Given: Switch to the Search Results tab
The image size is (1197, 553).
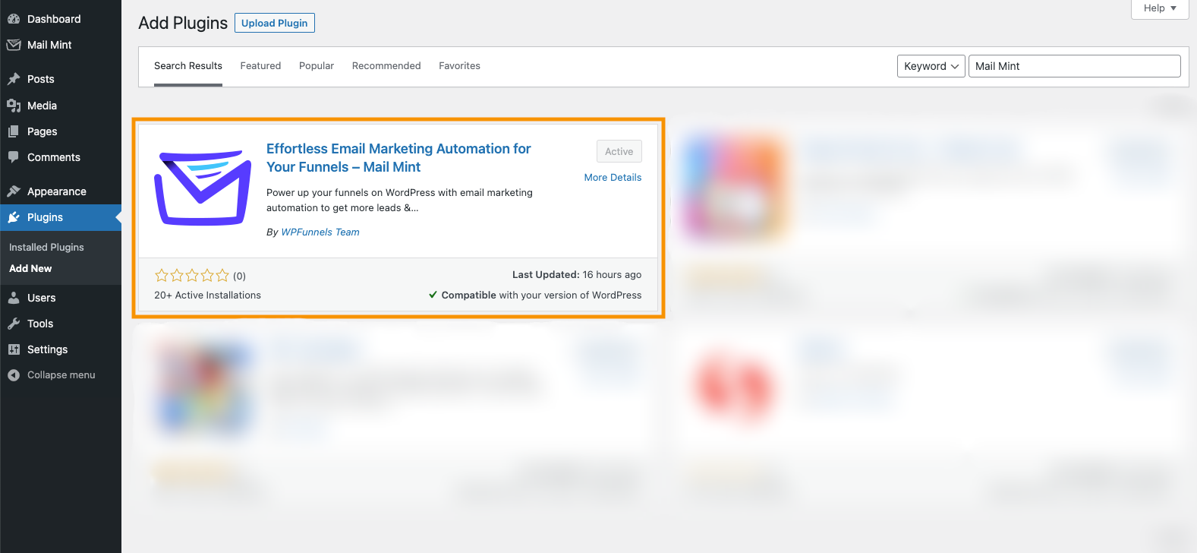Looking at the screenshot, I should (x=188, y=66).
